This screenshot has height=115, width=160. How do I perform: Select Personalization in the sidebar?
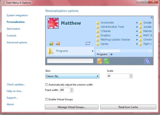(x=15, y=22)
